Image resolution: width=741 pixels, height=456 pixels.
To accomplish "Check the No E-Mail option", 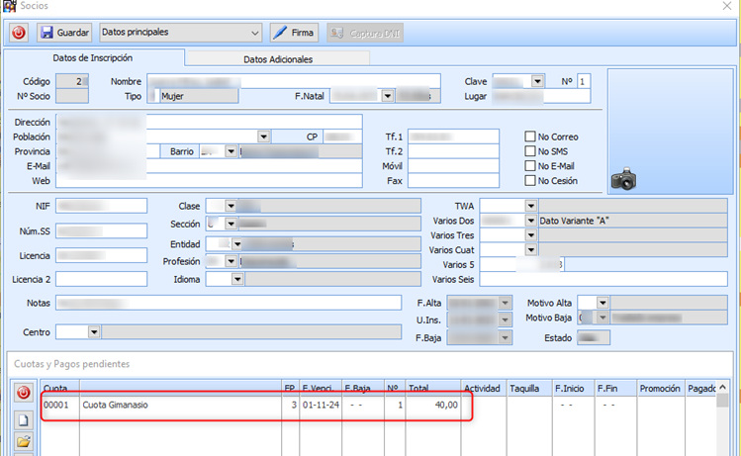I will pyautogui.click(x=530, y=166).
